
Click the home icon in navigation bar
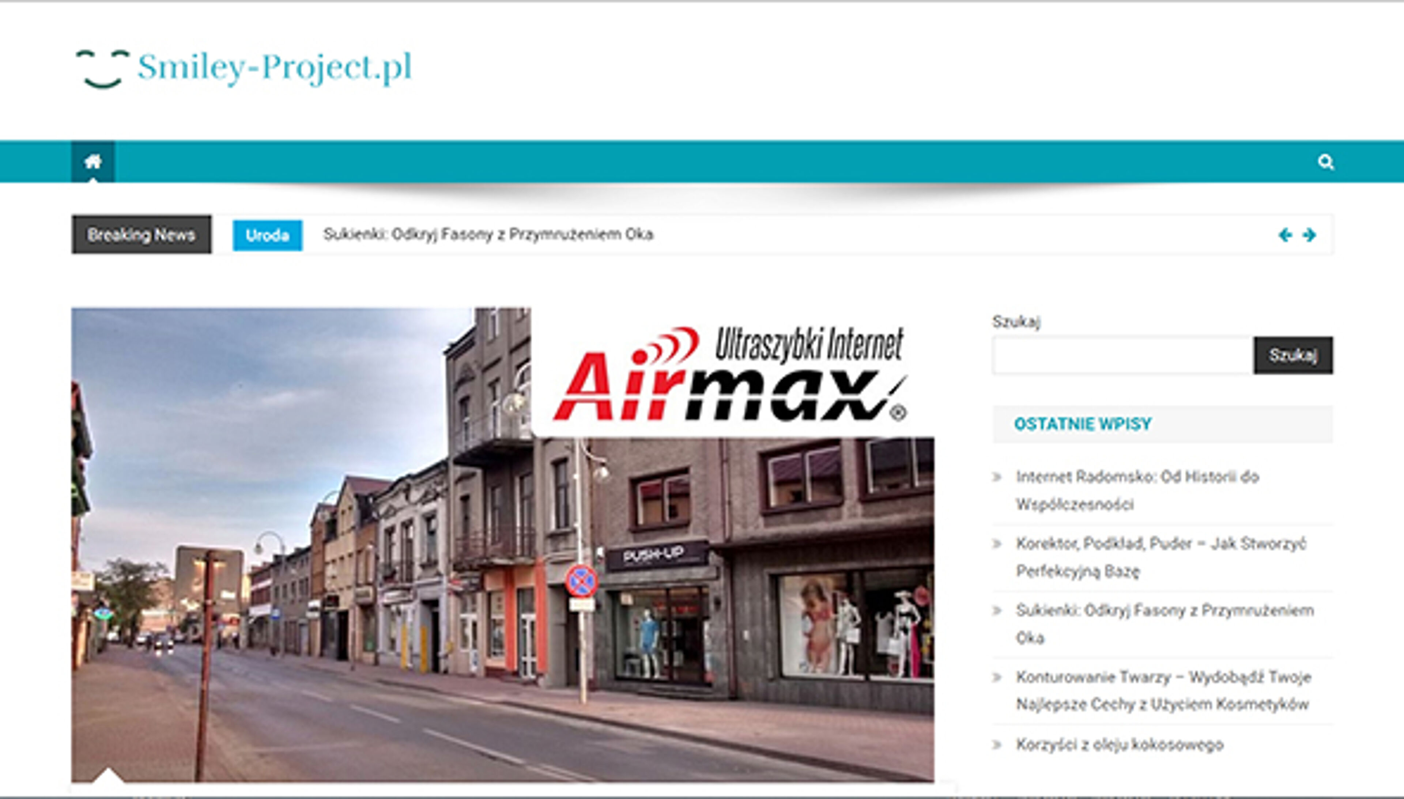93,162
